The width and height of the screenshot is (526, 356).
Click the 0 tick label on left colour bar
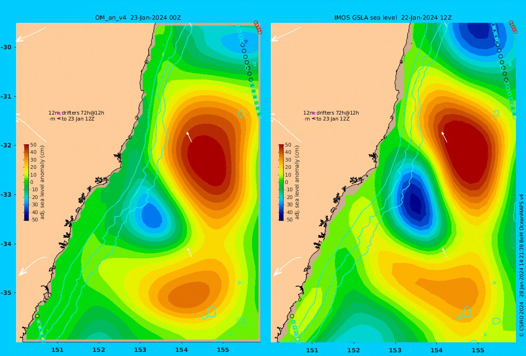tap(32, 183)
